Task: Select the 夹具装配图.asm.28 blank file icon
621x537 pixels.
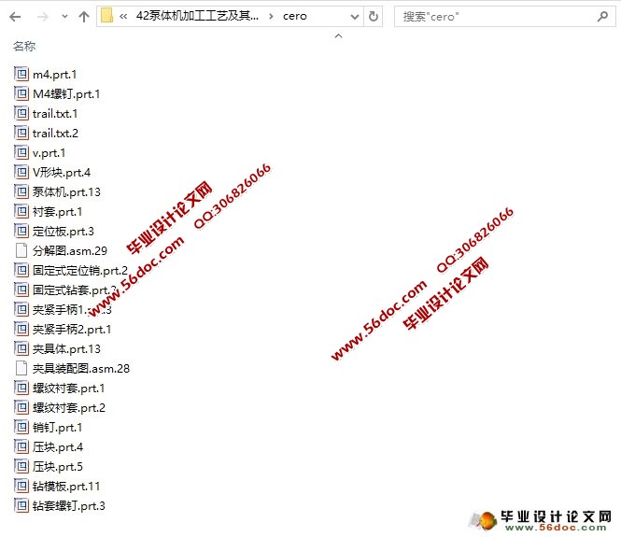Action: [x=21, y=368]
